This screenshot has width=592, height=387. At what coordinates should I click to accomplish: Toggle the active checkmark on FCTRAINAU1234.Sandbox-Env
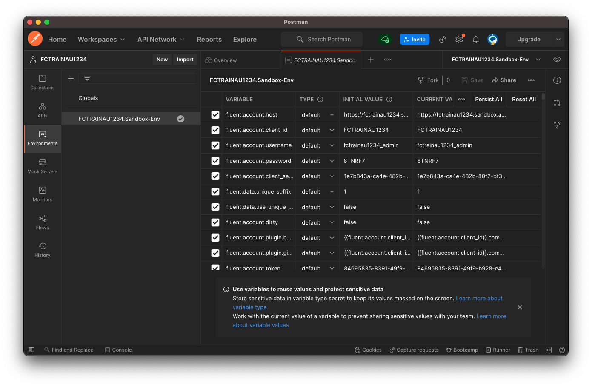[180, 119]
